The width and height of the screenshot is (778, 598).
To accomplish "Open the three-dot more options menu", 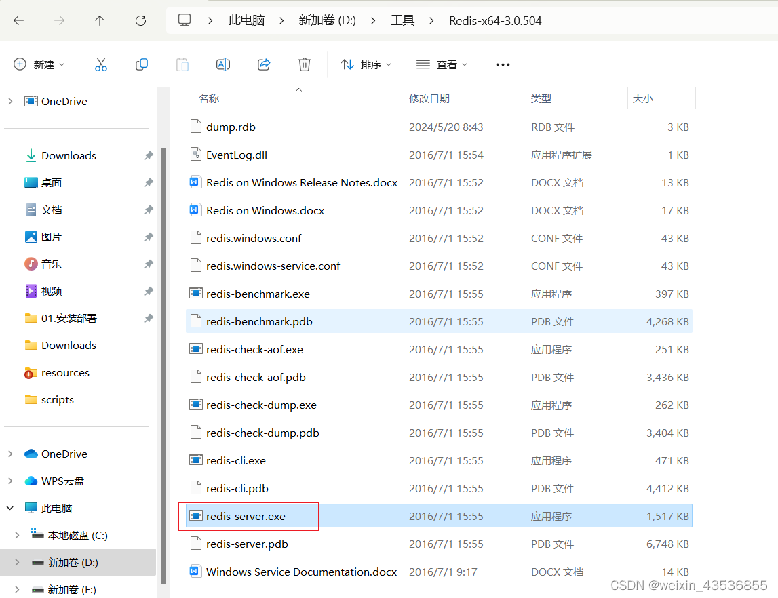I will [x=503, y=64].
